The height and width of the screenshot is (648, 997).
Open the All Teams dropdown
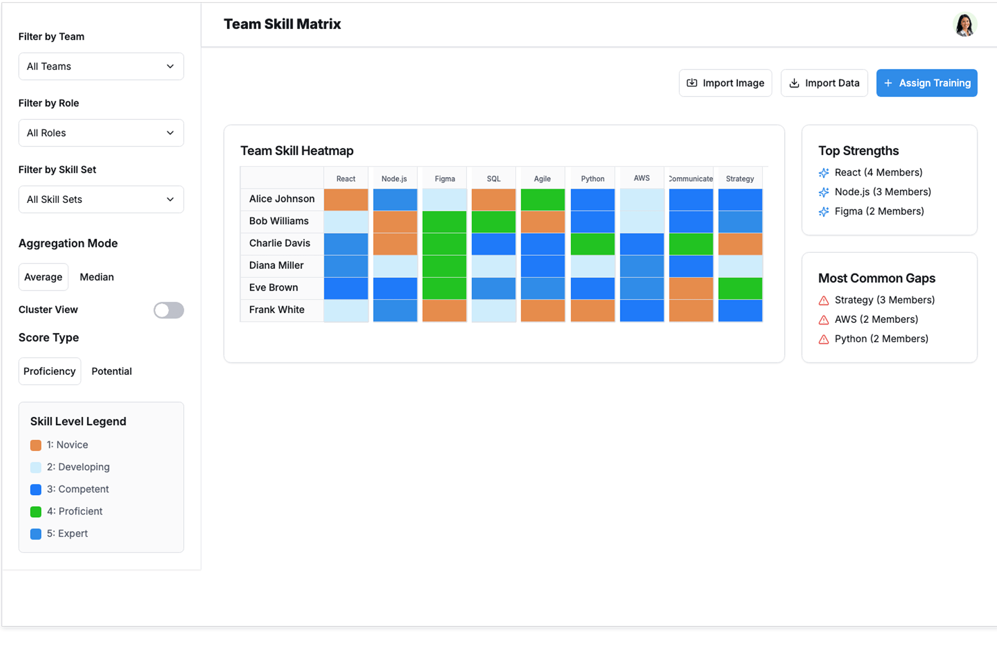pyautogui.click(x=101, y=66)
